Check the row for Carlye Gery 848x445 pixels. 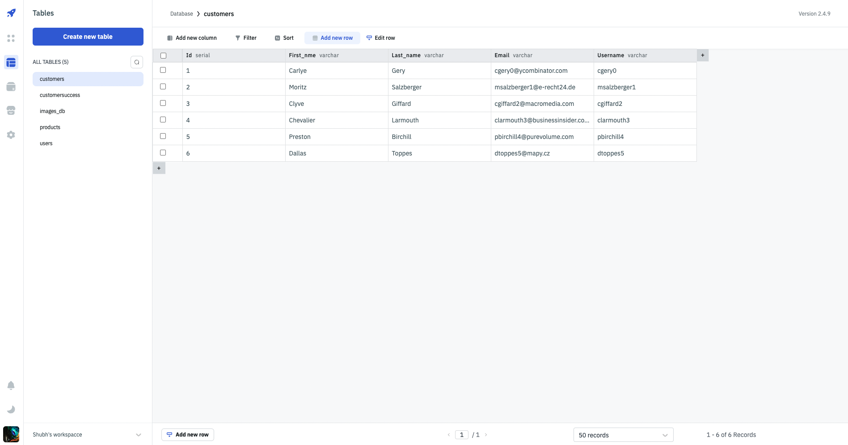pos(163,70)
